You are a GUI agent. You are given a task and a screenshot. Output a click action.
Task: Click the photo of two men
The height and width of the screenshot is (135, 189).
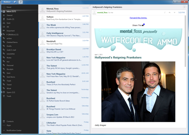click(x=138, y=92)
